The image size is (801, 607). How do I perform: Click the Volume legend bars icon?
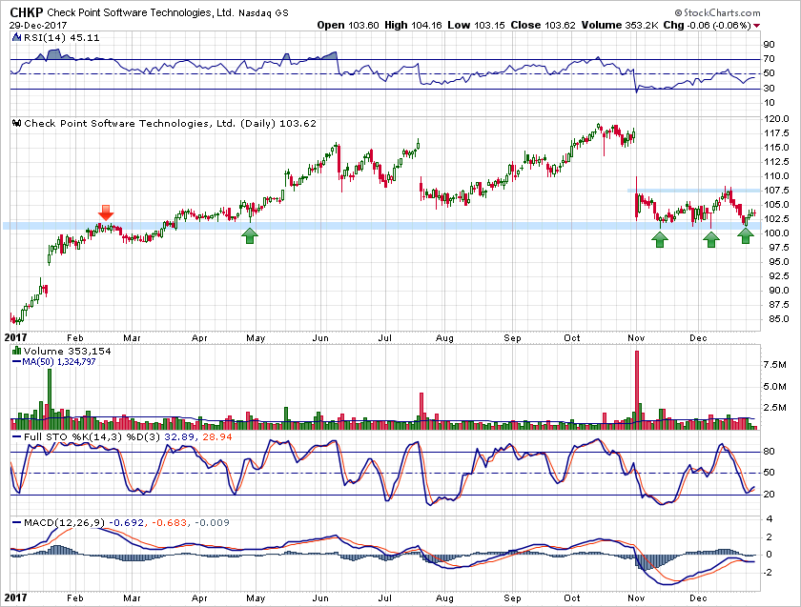click(14, 350)
